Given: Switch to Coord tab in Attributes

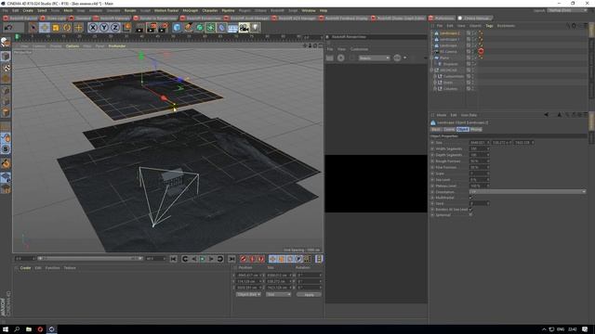Looking at the screenshot, I should point(449,130).
